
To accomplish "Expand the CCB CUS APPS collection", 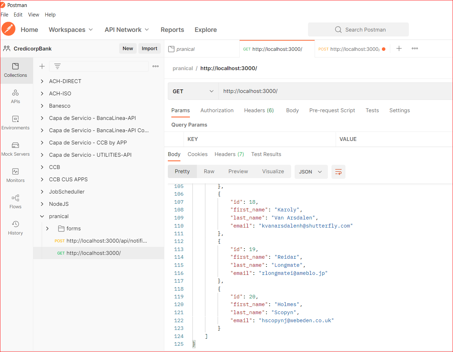I will pyautogui.click(x=42, y=180).
